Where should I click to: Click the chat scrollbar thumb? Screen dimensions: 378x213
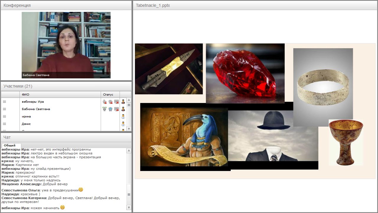(129, 194)
